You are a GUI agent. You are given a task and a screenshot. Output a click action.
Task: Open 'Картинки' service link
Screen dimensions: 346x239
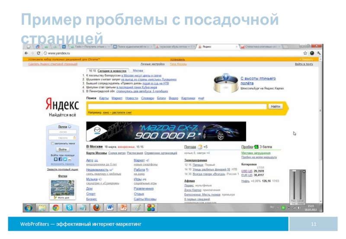pos(188,98)
